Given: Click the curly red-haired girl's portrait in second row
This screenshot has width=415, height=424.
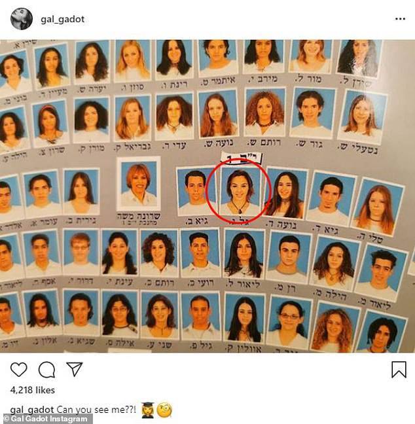Looking at the screenshot, I should [x=265, y=113].
